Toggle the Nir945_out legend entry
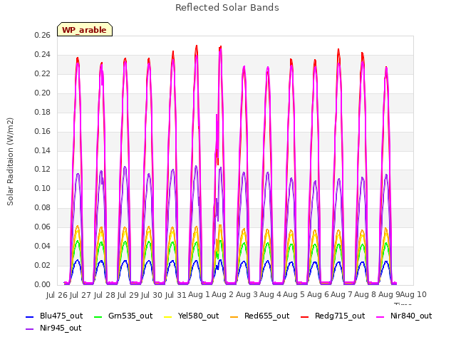 click(53, 328)
